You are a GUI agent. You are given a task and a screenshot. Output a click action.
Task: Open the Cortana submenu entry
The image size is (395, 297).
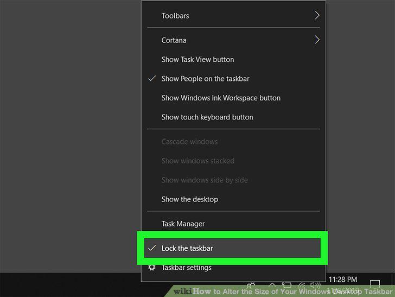pos(233,40)
